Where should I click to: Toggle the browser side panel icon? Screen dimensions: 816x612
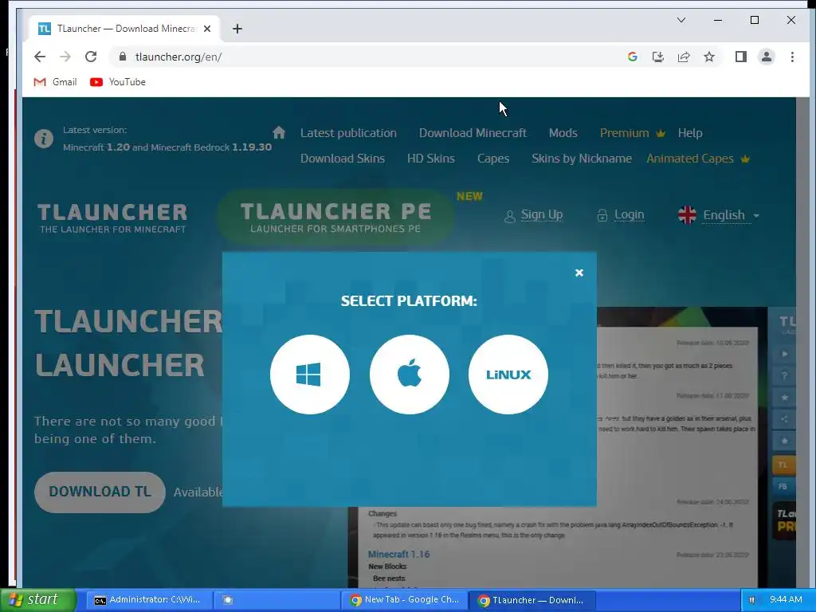(740, 57)
